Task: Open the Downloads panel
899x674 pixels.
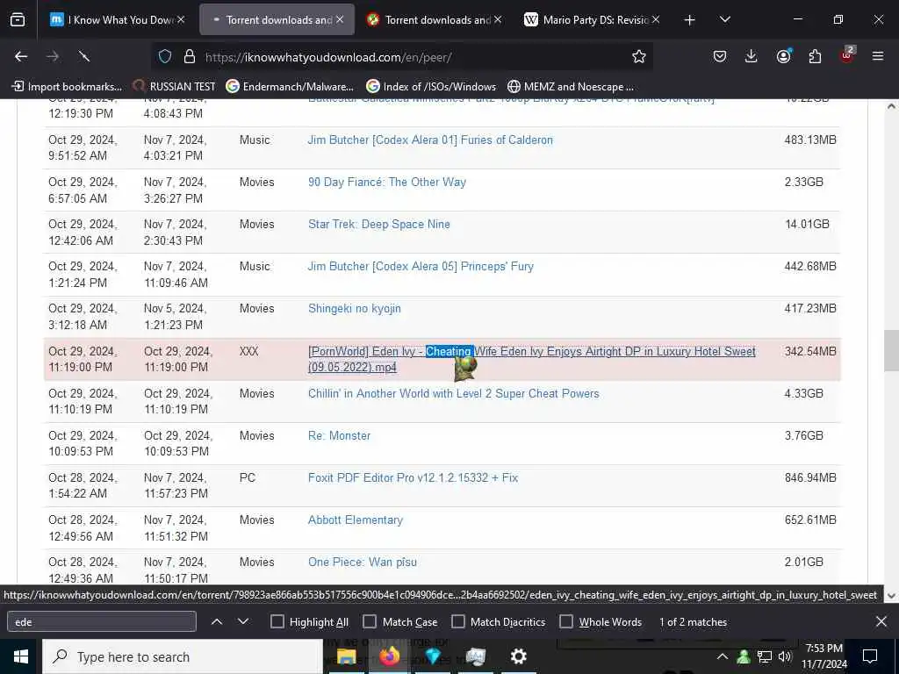Action: pyautogui.click(x=752, y=56)
